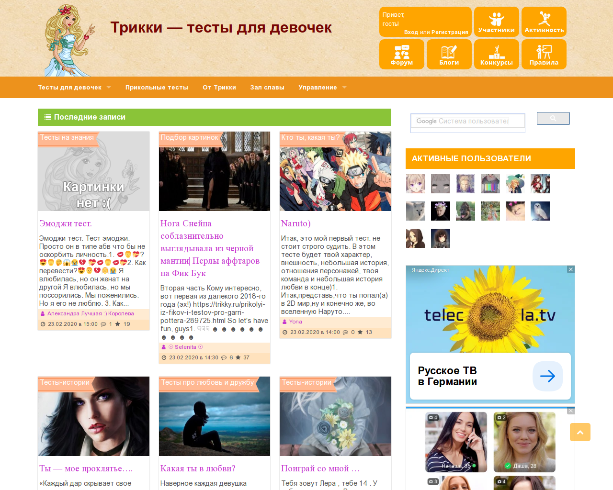Close the Яндекс.Директ telecola.tv ad
The image size is (613, 490).
pyautogui.click(x=571, y=269)
